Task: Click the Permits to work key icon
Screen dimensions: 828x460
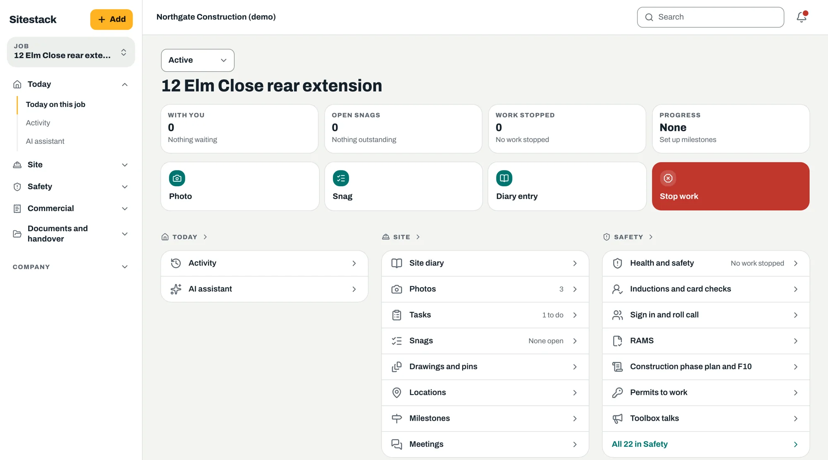Action: 617,393
